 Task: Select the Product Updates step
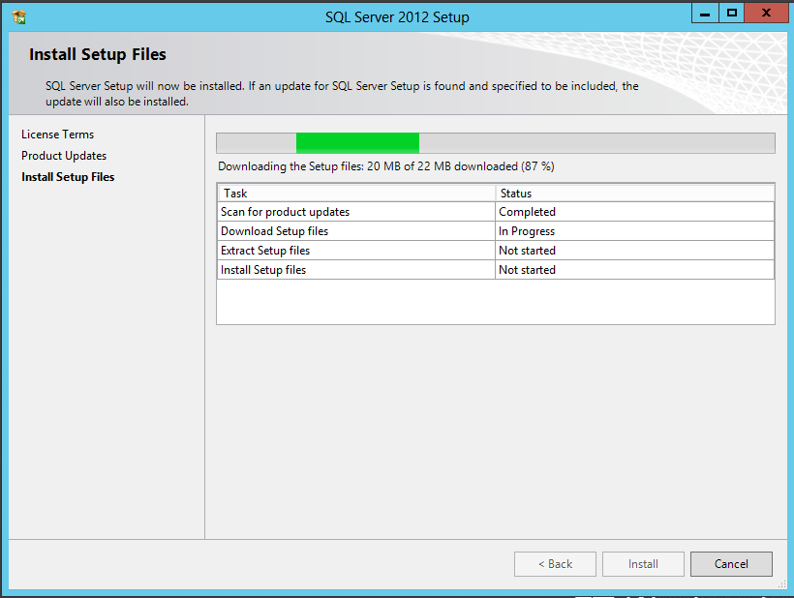point(64,156)
